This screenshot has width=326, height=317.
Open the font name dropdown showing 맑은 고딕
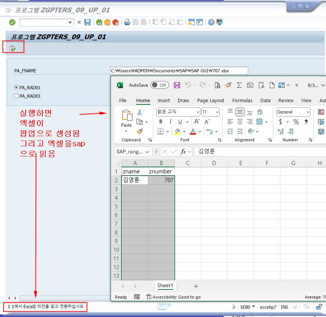pyautogui.click(x=198, y=112)
